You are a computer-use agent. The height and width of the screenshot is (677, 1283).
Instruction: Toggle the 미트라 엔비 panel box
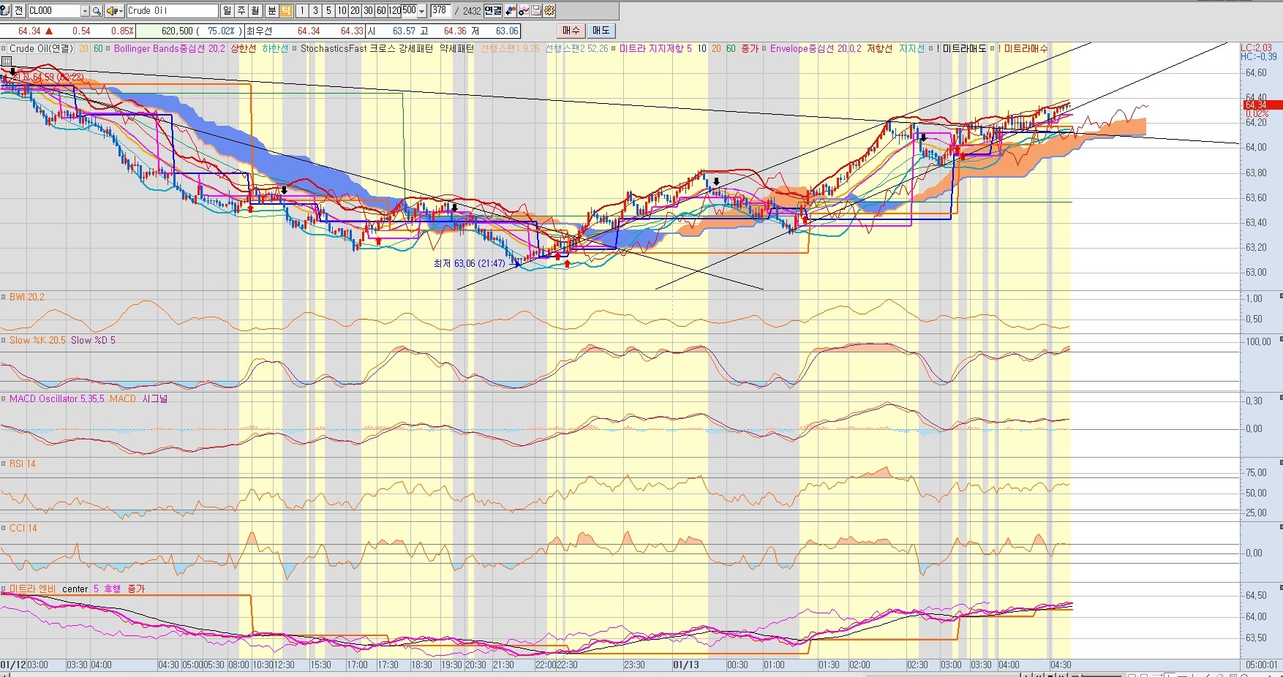[4, 589]
